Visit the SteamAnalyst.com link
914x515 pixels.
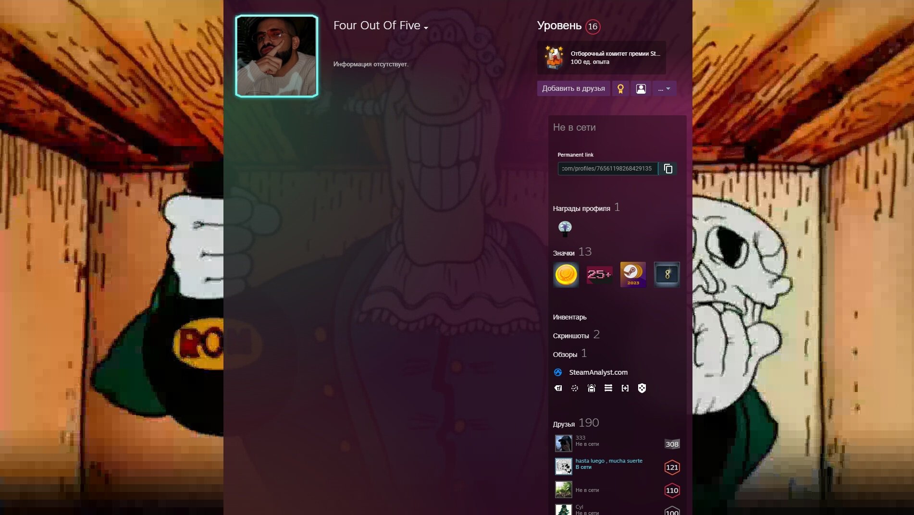click(598, 372)
